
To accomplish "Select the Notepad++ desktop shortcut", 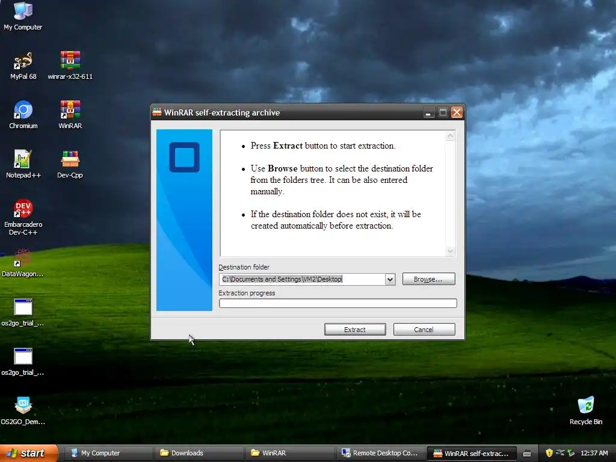I will 23,164.
